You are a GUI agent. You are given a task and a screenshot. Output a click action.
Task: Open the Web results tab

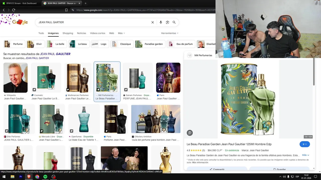(112, 33)
